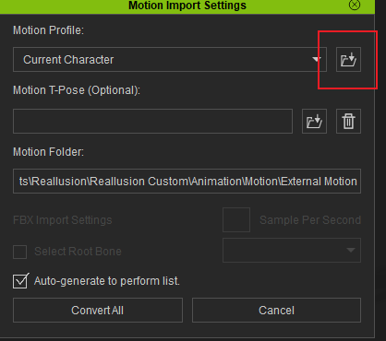The width and height of the screenshot is (386, 341).
Task: Toggle Auto-generate to perform list checkbox
Action: [x=20, y=281]
